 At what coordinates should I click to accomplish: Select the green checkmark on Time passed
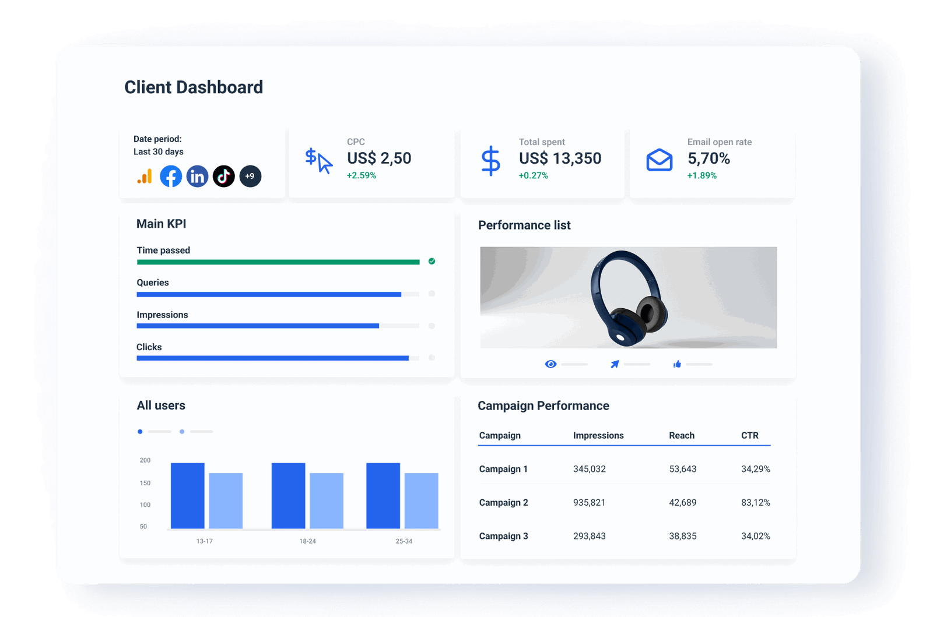click(x=432, y=262)
